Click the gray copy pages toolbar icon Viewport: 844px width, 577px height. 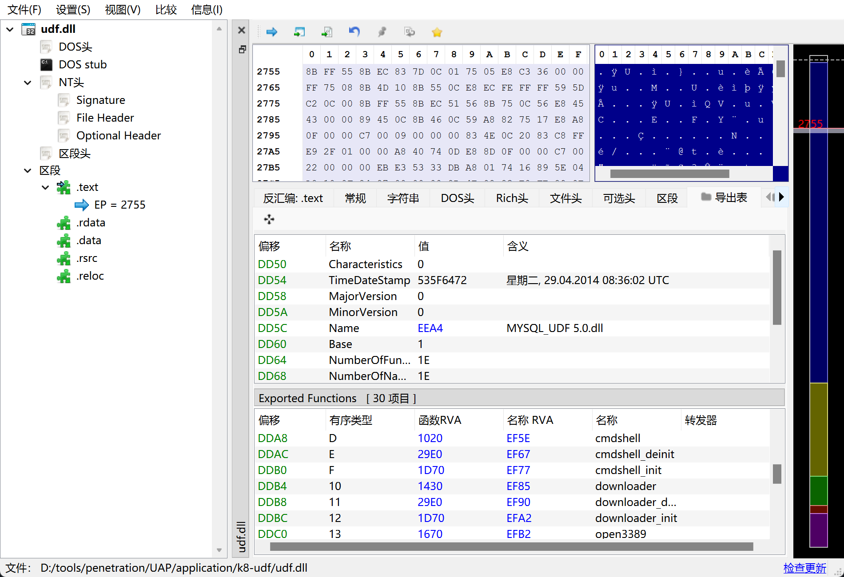pos(409,32)
